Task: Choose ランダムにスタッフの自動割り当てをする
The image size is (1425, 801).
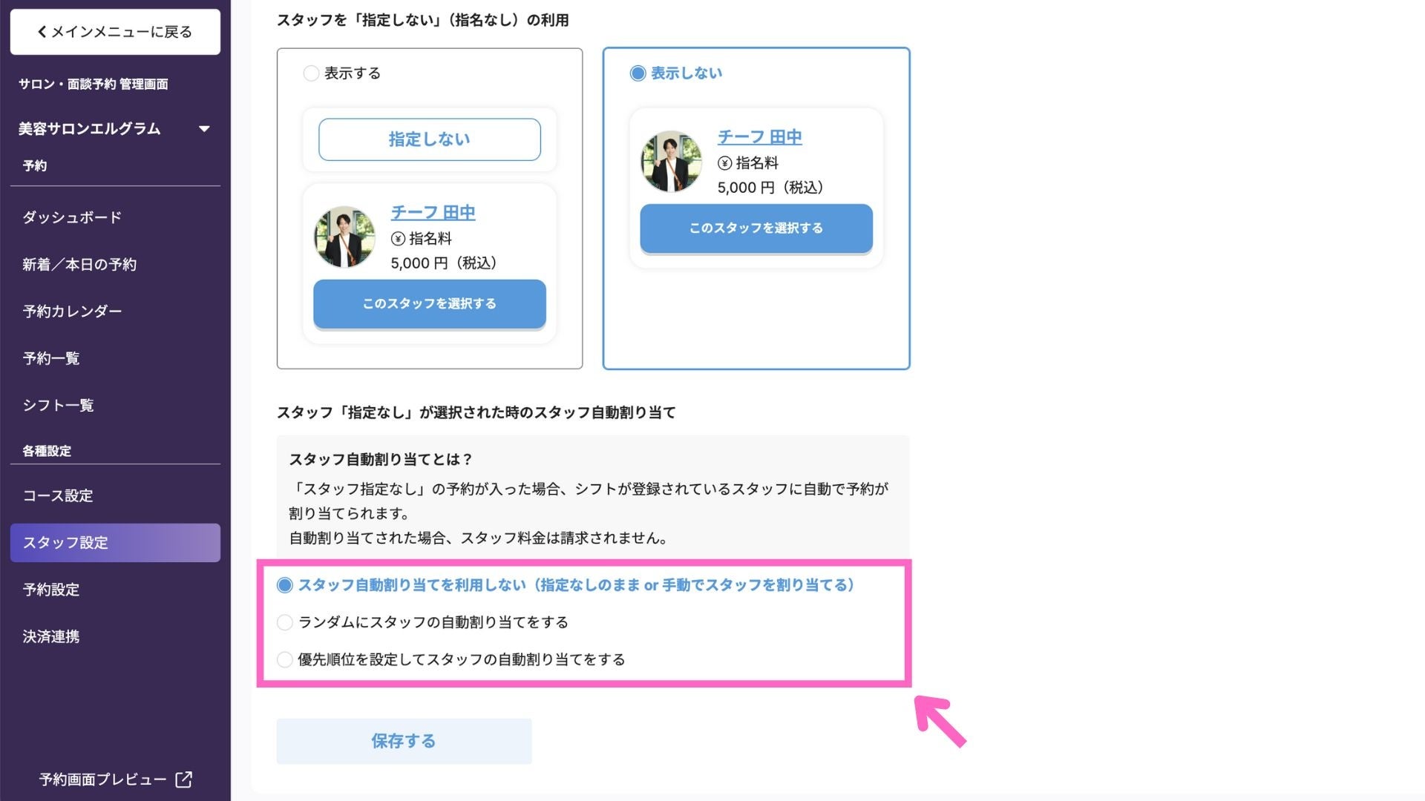Action: point(285,623)
